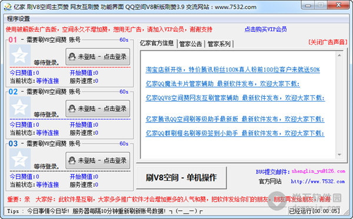Click account 02 服务速度:0 value

coord(84,133)
